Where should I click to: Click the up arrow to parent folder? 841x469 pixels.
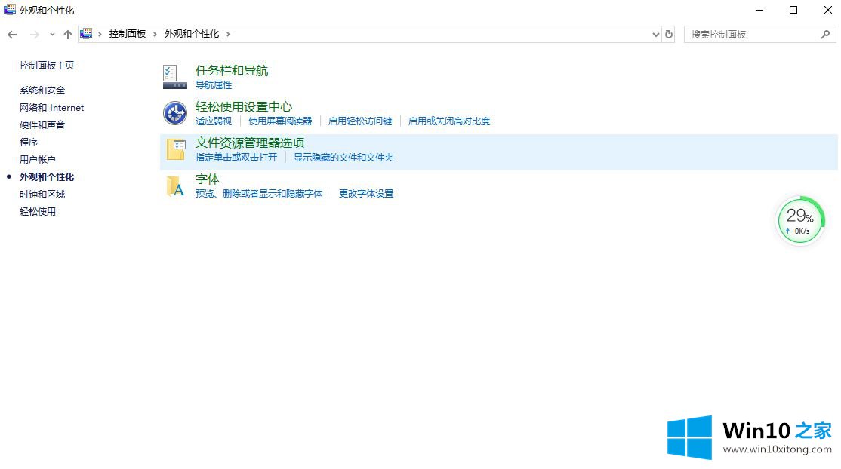[x=68, y=35]
